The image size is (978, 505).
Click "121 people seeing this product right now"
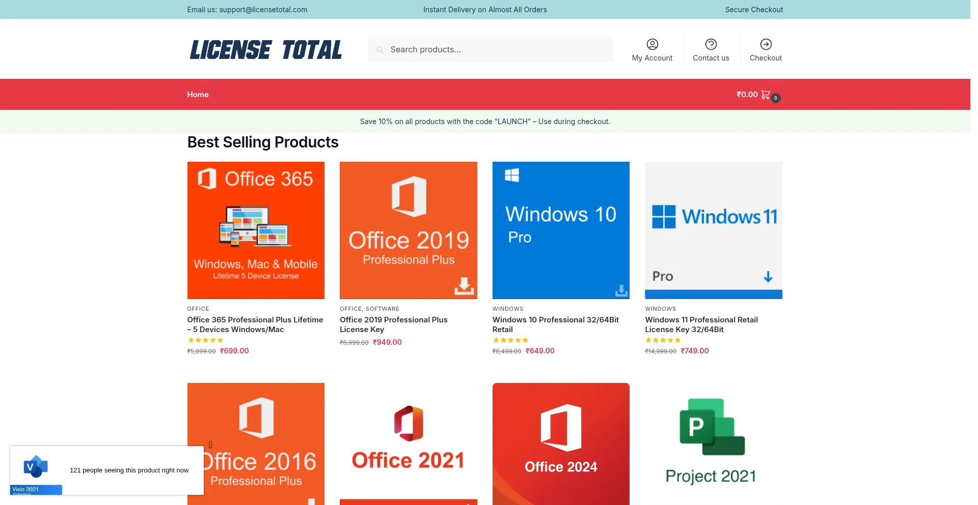pos(129,470)
